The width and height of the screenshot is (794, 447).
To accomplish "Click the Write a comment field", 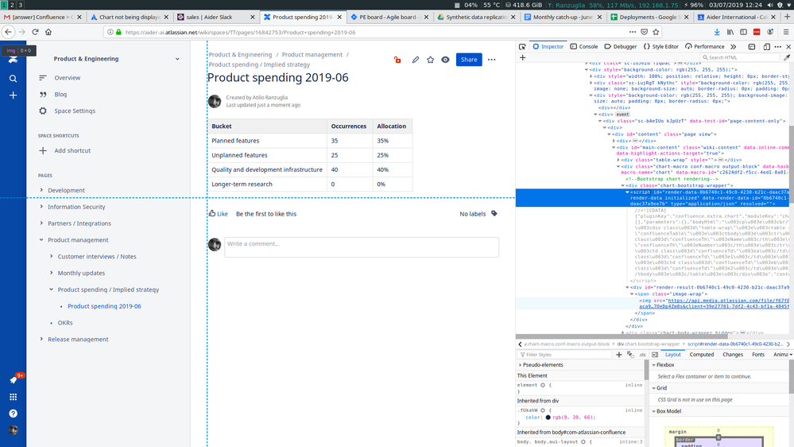I will click(362, 247).
